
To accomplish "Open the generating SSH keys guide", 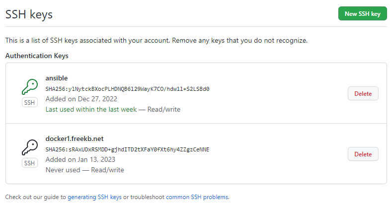I will [94, 197].
